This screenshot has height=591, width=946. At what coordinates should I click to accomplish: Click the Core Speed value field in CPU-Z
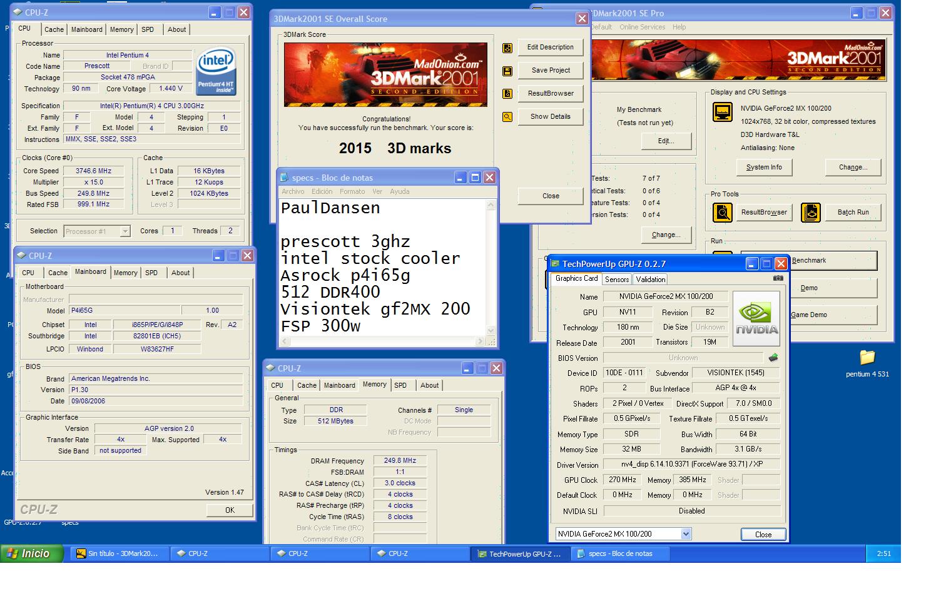[94, 171]
